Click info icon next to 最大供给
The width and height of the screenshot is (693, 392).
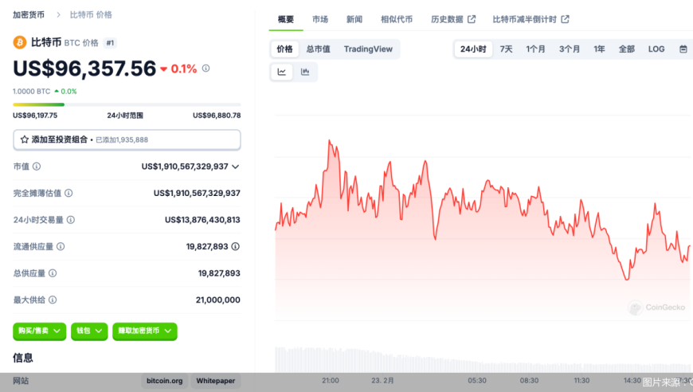[x=53, y=300]
